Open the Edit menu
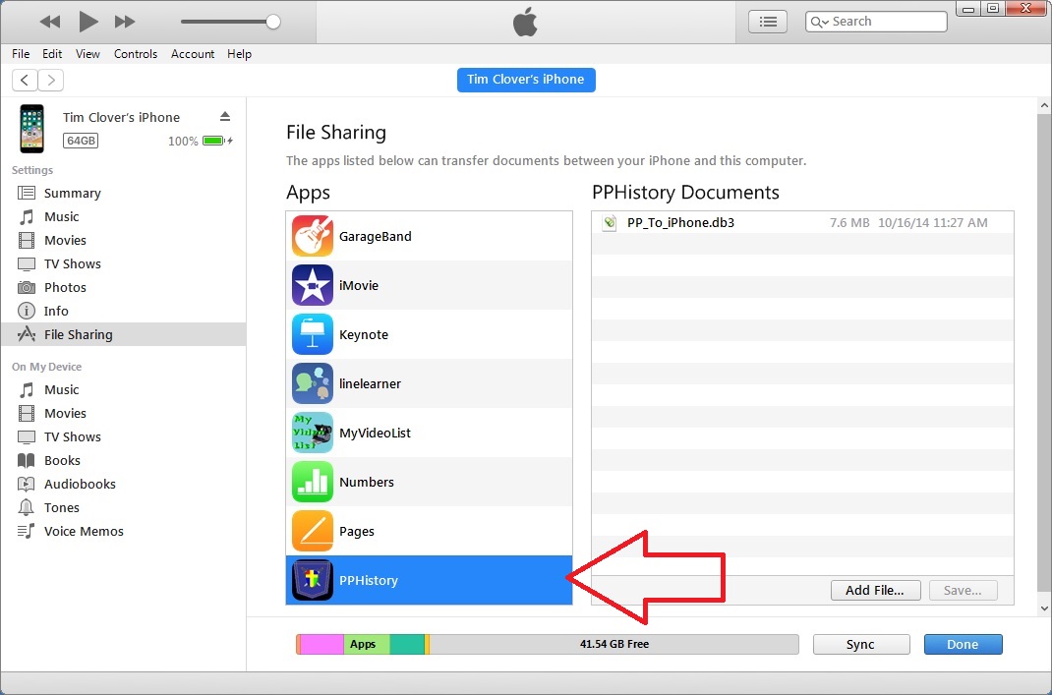Viewport: 1052px width, 695px height. (52, 54)
